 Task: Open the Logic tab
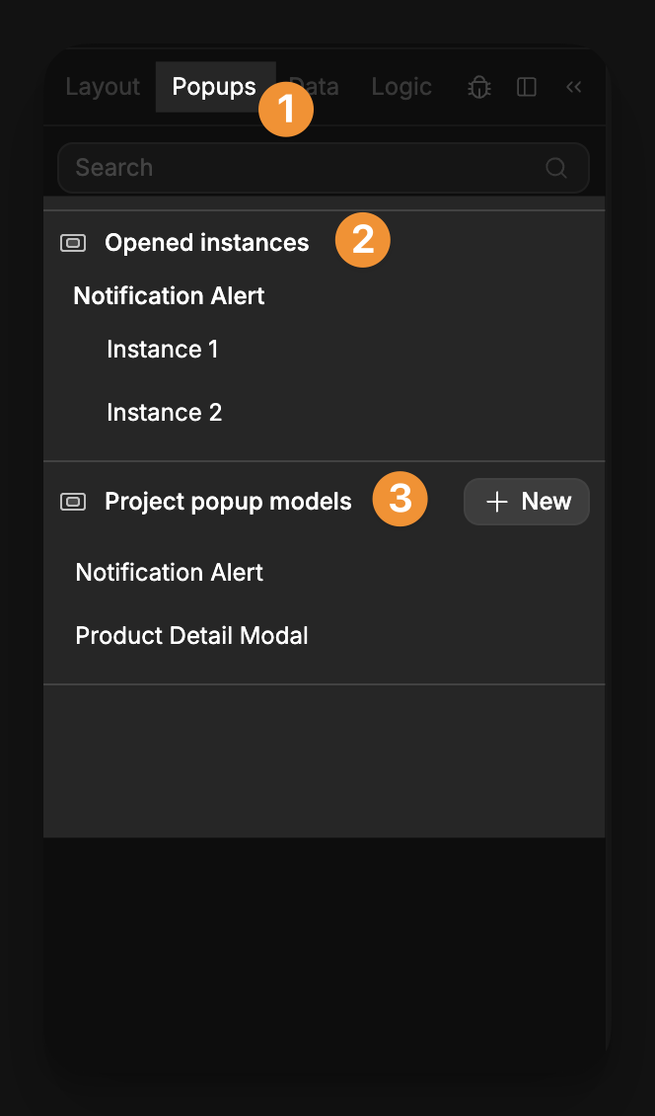(x=401, y=87)
